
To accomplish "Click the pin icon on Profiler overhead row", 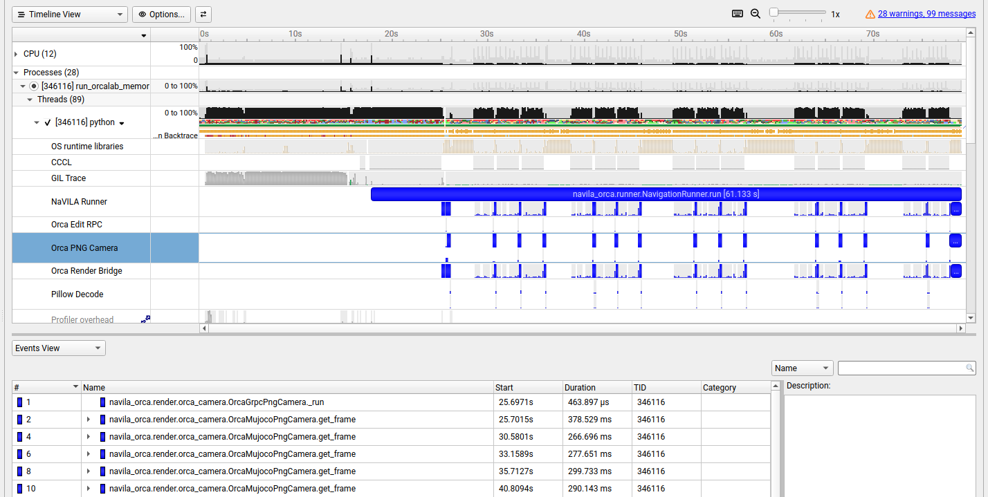I will 146,319.
